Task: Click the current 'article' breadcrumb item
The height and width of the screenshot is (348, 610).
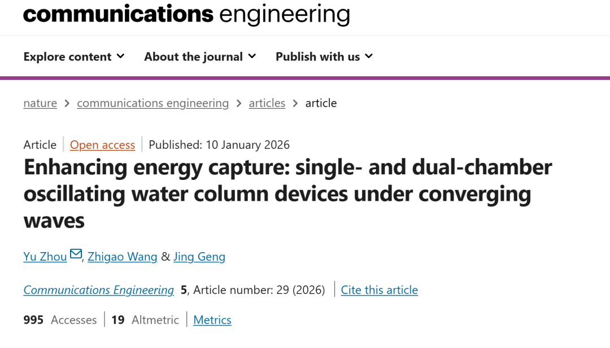Action: pyautogui.click(x=321, y=103)
